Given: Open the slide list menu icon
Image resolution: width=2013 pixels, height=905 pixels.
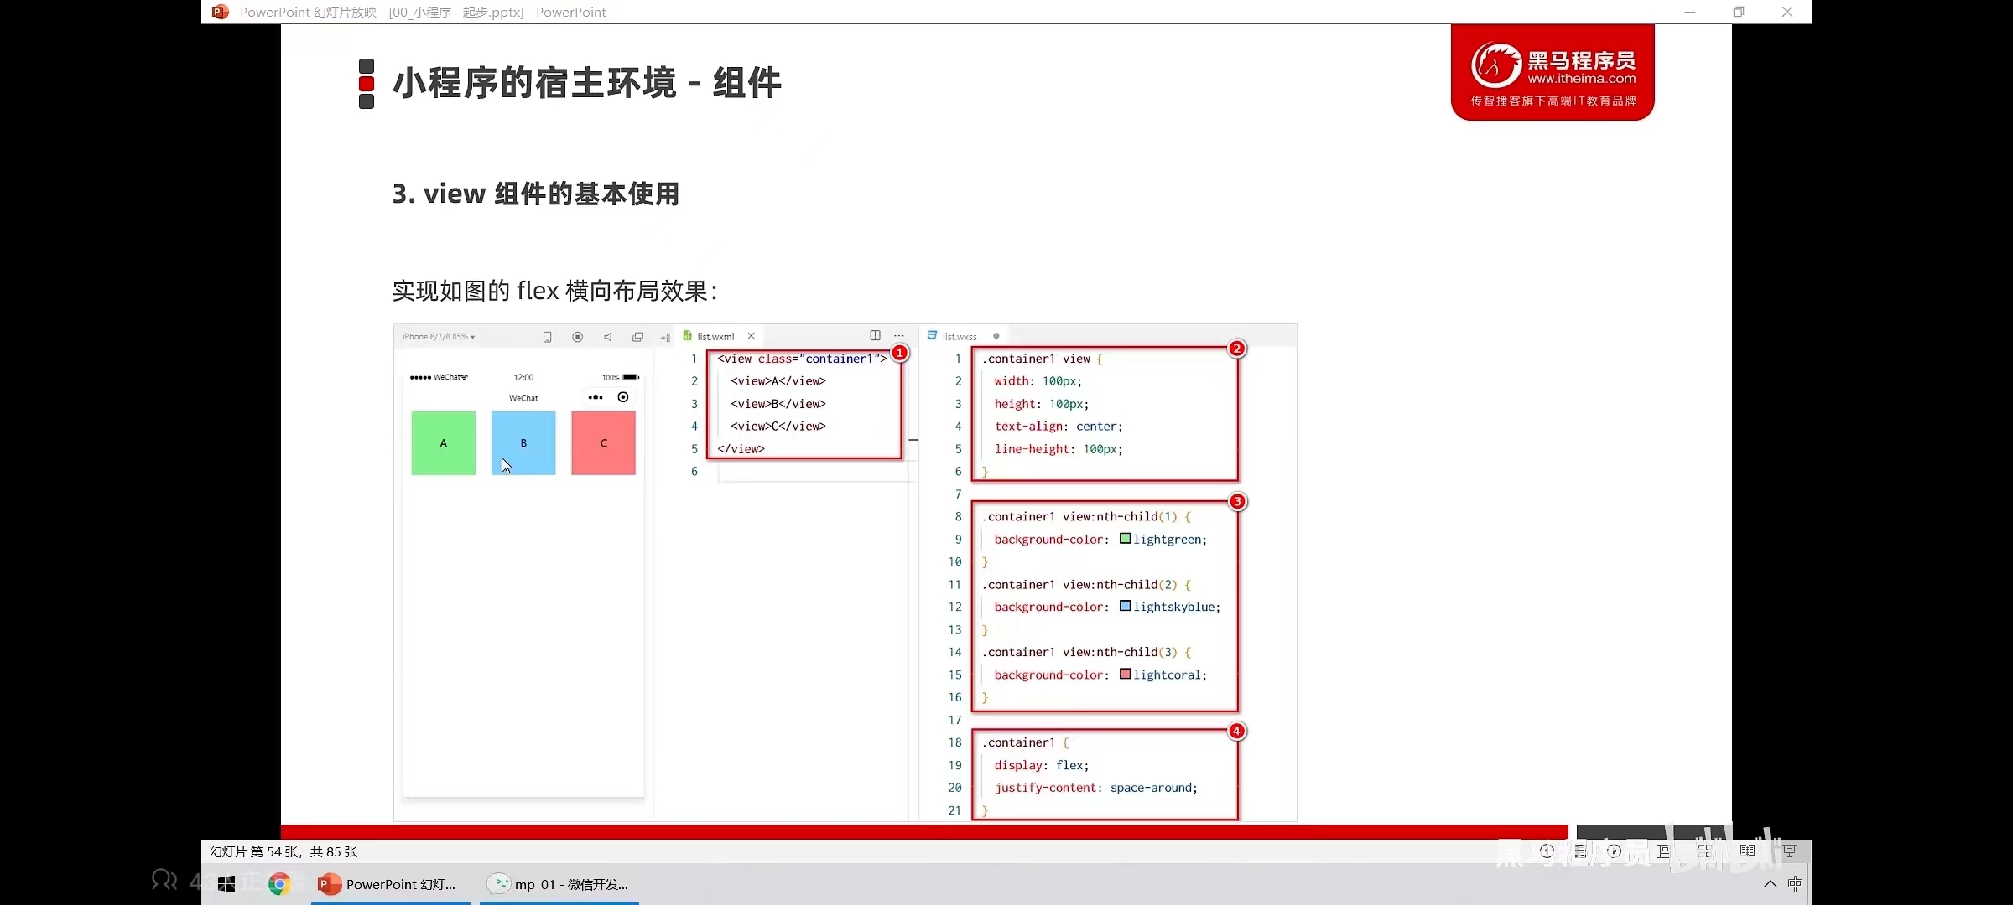Looking at the screenshot, I should pyautogui.click(x=1581, y=851).
